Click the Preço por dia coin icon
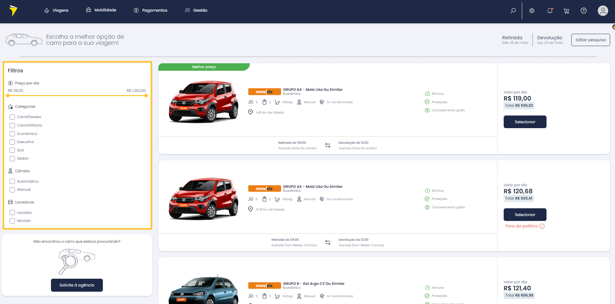Screen dimensions: 615x304 (x=10, y=83)
